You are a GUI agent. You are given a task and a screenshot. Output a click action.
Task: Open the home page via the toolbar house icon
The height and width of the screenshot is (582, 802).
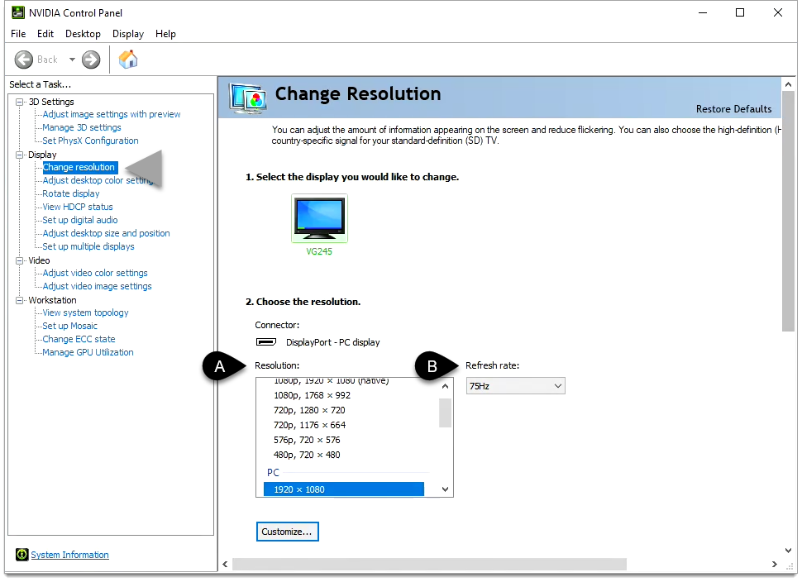[x=128, y=59]
